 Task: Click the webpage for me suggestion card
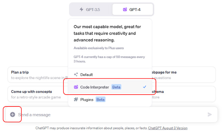(184, 75)
